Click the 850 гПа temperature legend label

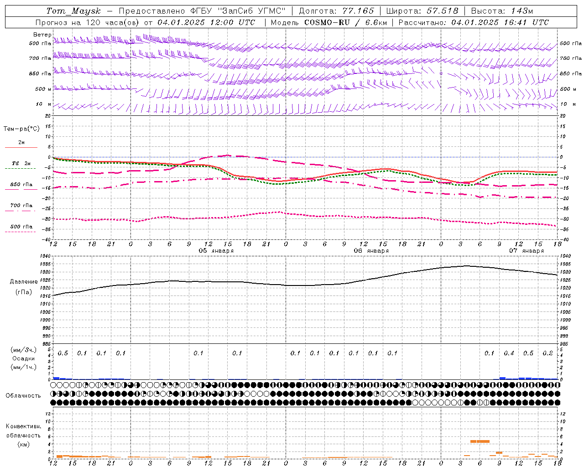(x=21, y=185)
